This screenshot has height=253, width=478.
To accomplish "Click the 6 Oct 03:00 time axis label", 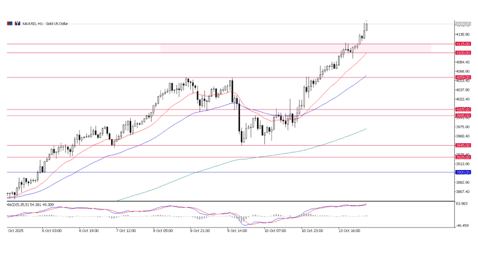I will click(51, 230).
